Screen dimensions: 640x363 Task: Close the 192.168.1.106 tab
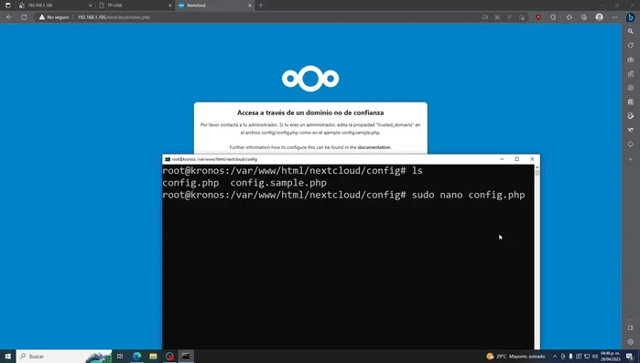click(91, 5)
